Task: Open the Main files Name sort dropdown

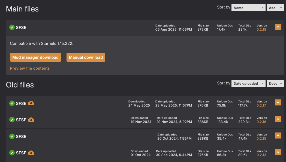Action: 248,8
